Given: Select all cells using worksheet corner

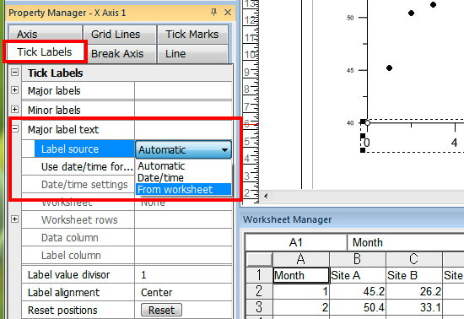Looking at the screenshot, I should coord(259,259).
